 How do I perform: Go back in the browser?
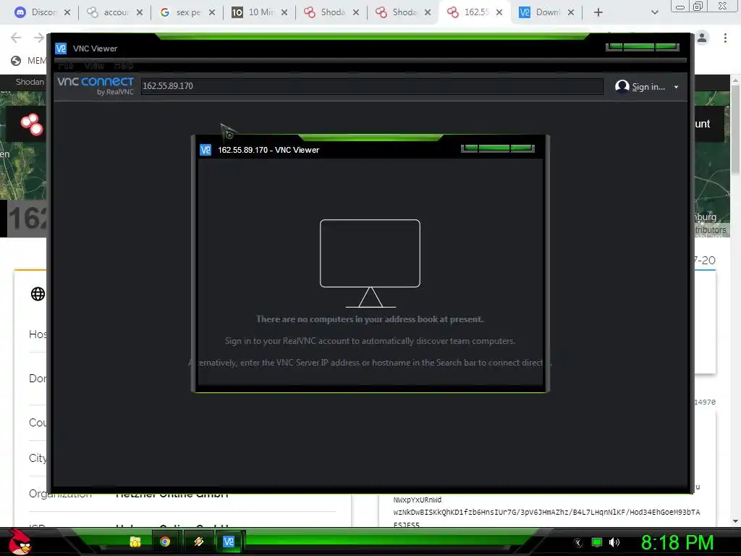click(x=16, y=38)
